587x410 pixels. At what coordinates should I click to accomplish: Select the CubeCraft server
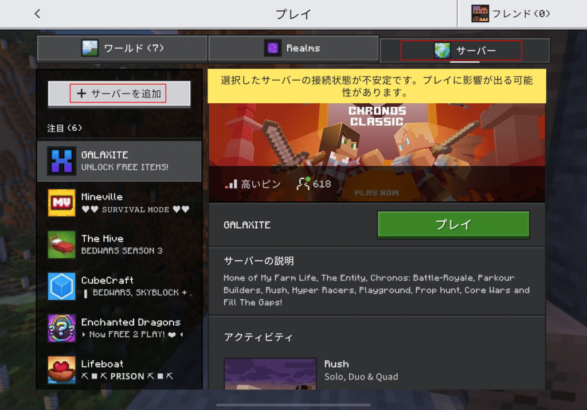coord(119,287)
